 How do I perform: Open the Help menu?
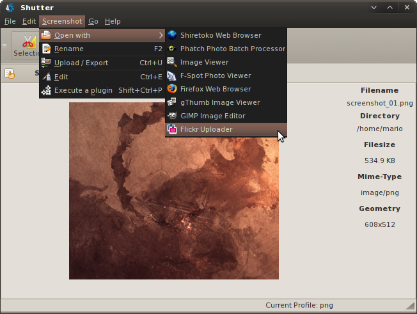[x=113, y=21]
